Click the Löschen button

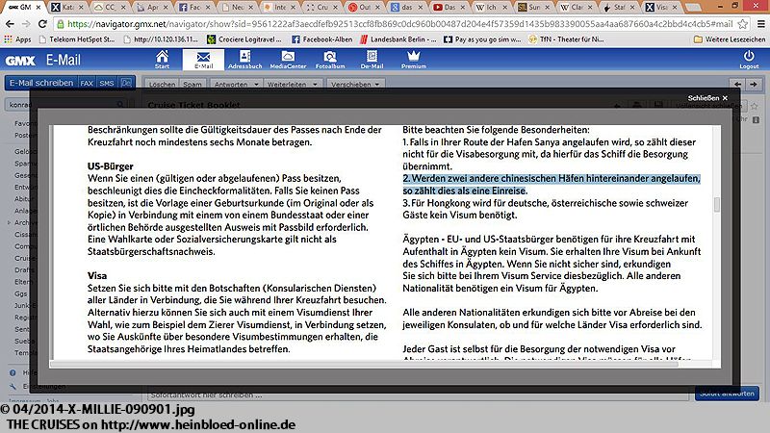click(162, 85)
